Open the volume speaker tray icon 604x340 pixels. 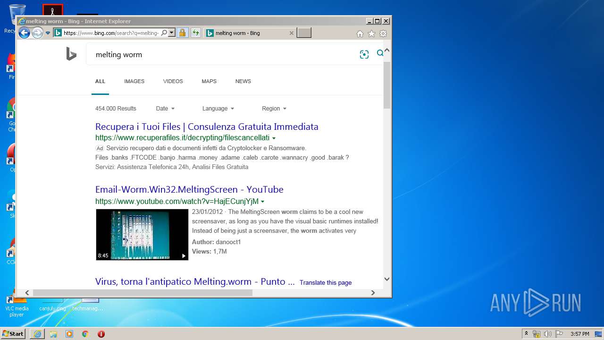click(548, 334)
